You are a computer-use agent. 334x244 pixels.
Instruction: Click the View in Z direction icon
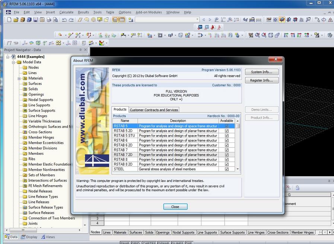(299, 35)
